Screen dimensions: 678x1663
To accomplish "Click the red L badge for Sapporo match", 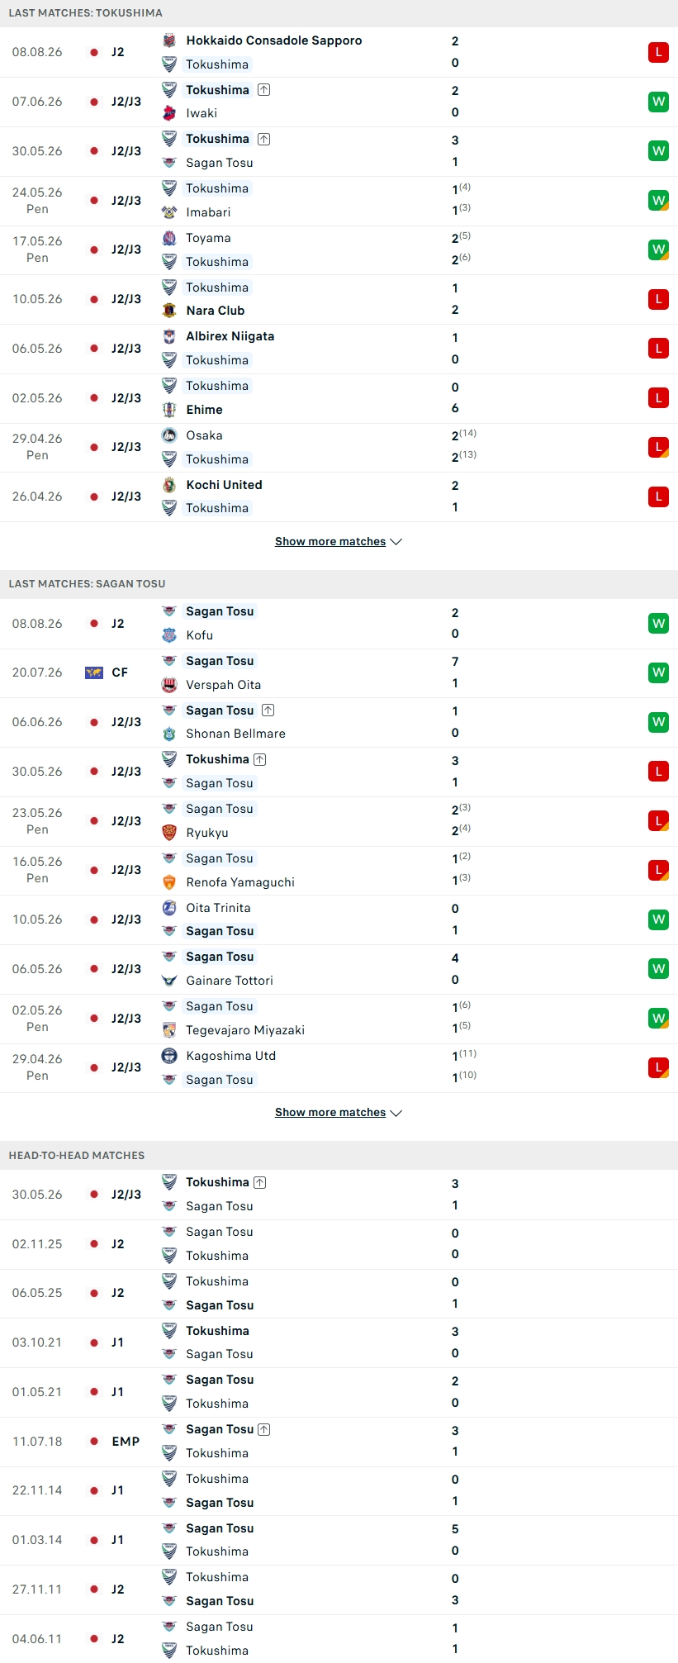I will click(658, 52).
